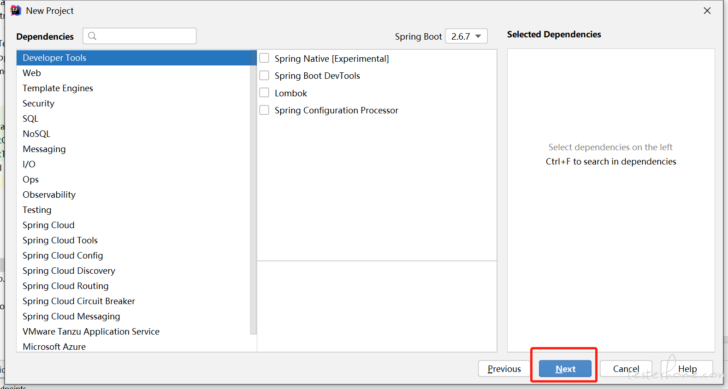This screenshot has height=389, width=728.
Task: Select the Ops category
Action: 133,179
